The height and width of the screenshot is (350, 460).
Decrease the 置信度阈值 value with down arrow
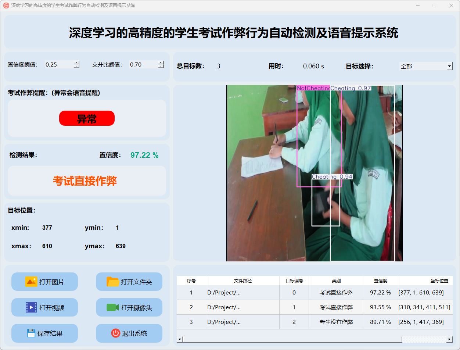[76, 67]
